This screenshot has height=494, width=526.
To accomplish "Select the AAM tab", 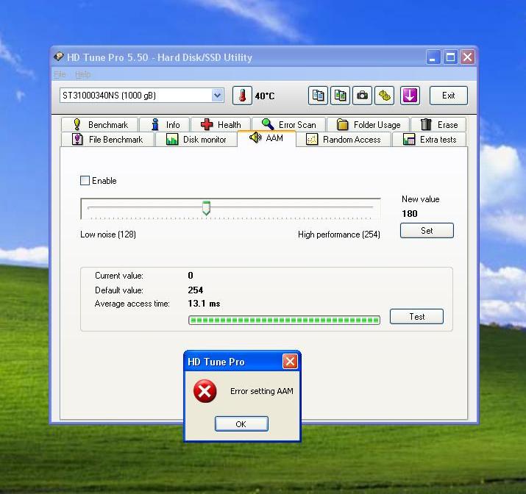I will click(267, 138).
